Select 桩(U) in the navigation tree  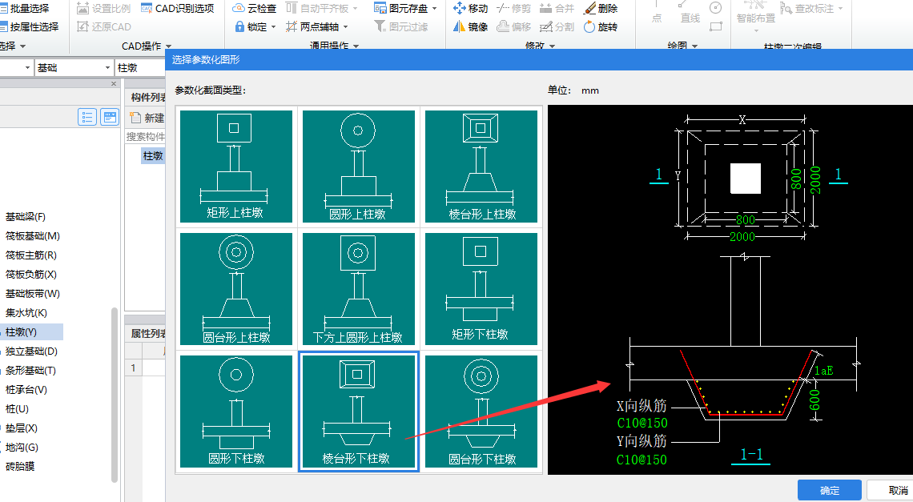coord(17,409)
